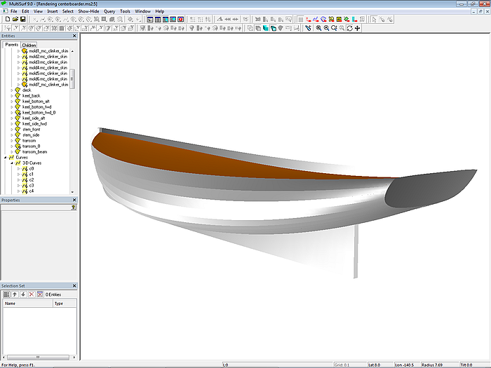Click the Open file folder icon
491x368 pixels.
14,20
